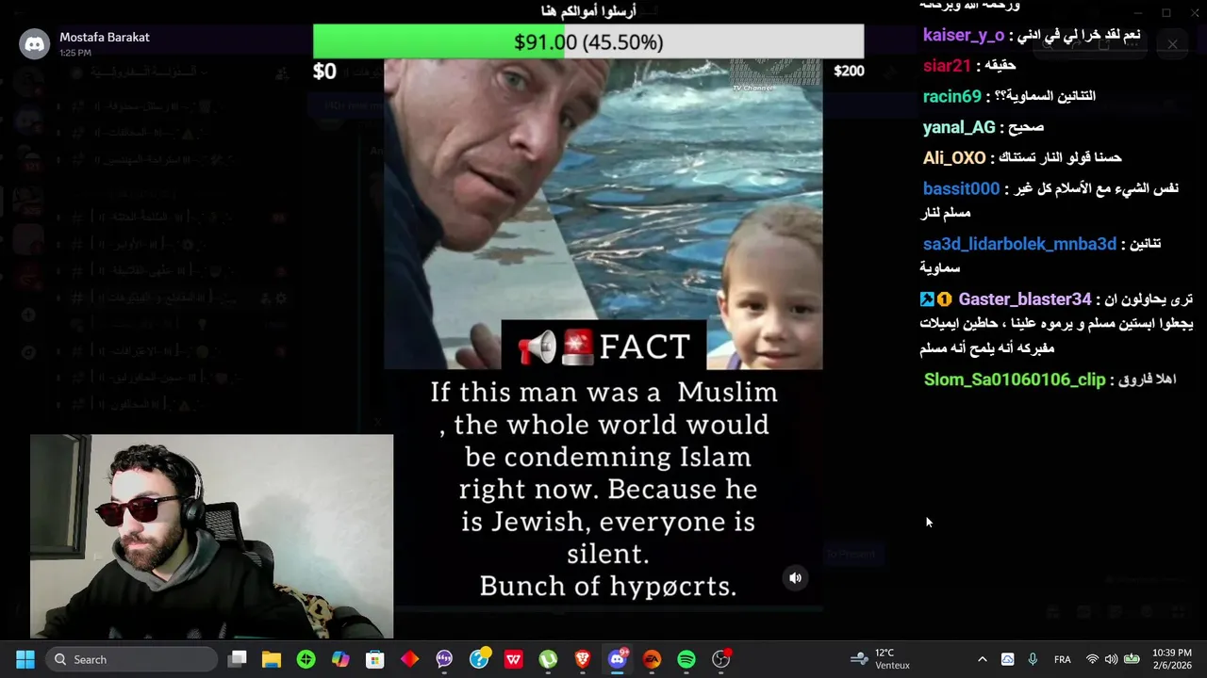Select chat username siar21
Viewport: 1207px width, 678px height.
coord(947,66)
